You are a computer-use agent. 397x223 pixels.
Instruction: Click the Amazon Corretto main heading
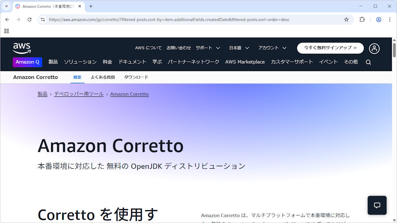coord(111,146)
